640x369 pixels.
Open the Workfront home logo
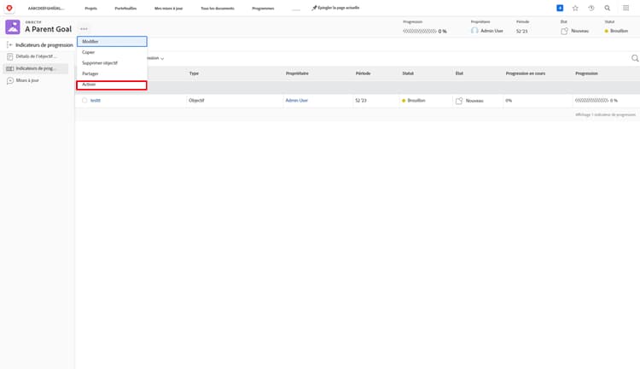9,8
